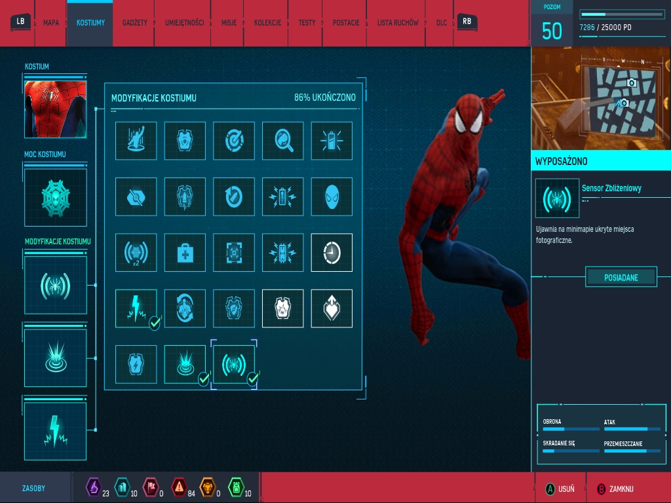The width and height of the screenshot is (671, 503).
Task: Click the minimap preview with camera markers
Action: pos(601,98)
